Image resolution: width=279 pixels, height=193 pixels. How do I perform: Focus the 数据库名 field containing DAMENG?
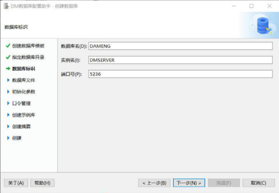pyautogui.click(x=180, y=46)
